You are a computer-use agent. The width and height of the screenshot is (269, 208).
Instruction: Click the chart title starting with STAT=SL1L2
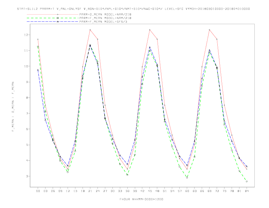pos(133,9)
